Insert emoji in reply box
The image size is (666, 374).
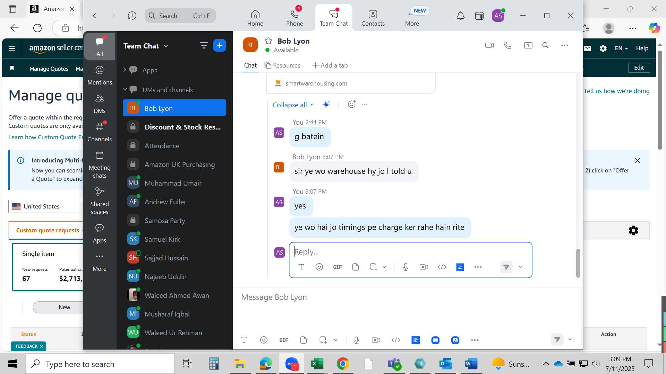pos(319,267)
